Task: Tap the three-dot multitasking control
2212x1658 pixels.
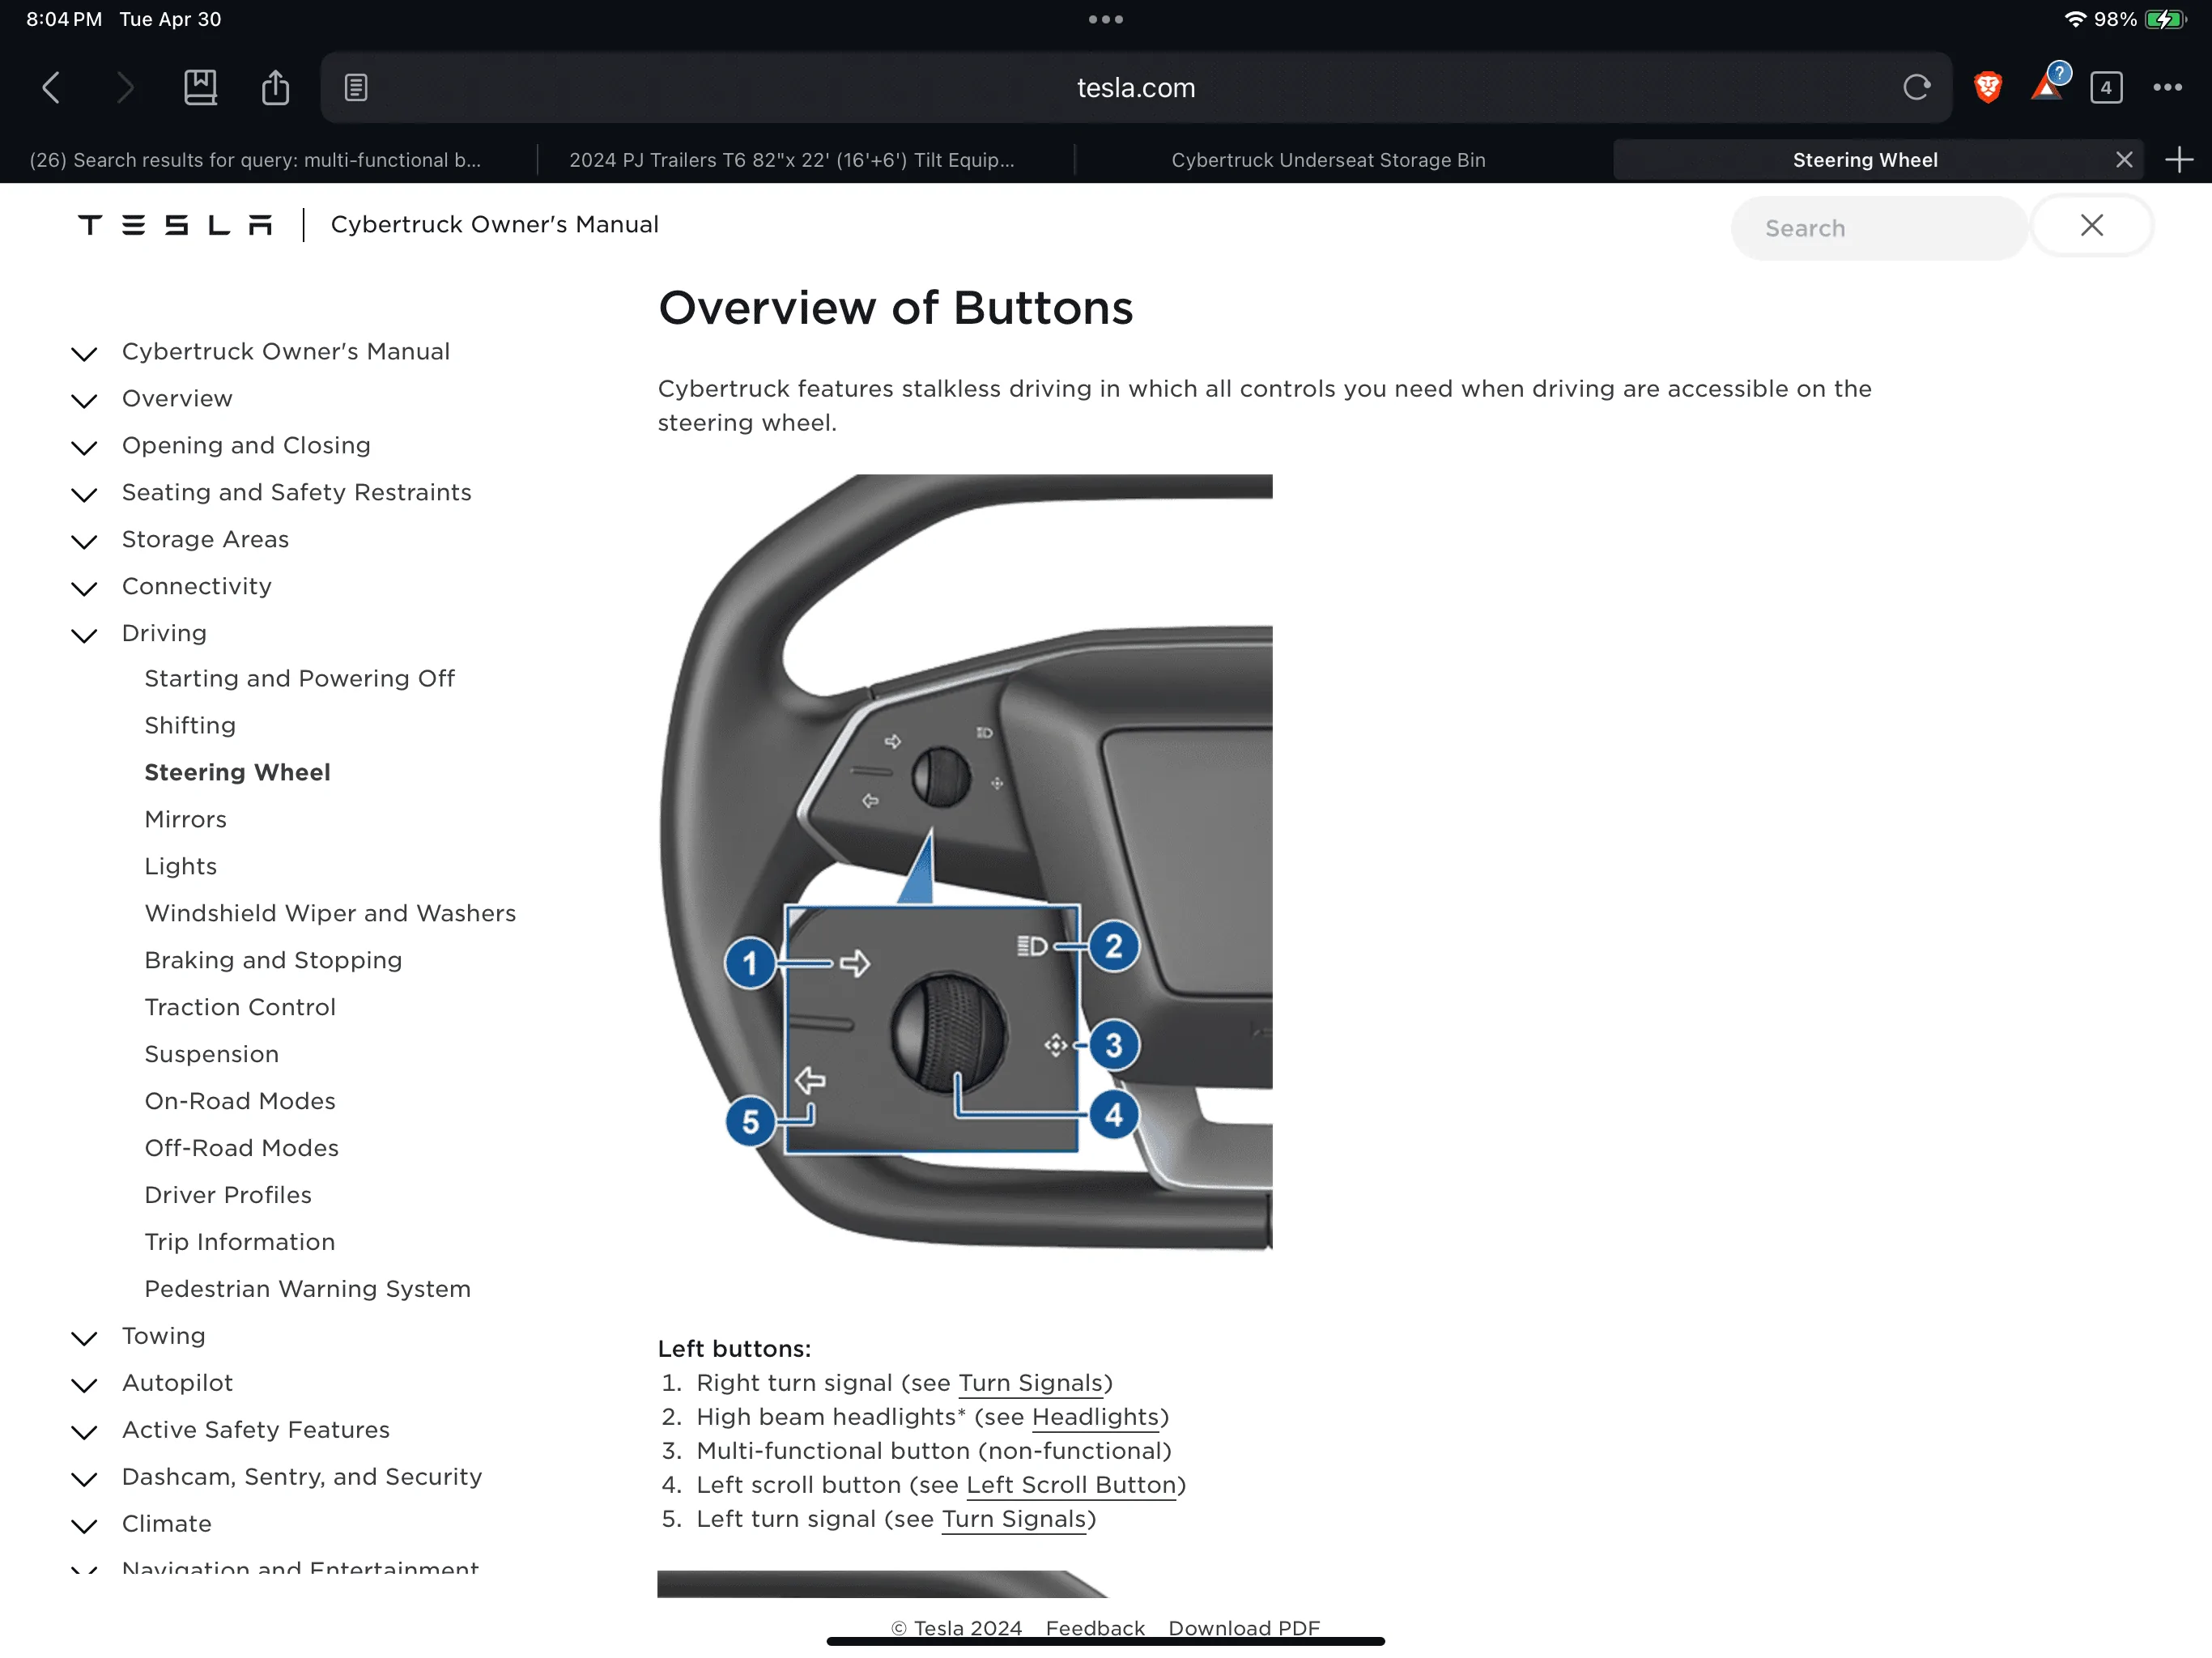Action: pyautogui.click(x=1106, y=19)
